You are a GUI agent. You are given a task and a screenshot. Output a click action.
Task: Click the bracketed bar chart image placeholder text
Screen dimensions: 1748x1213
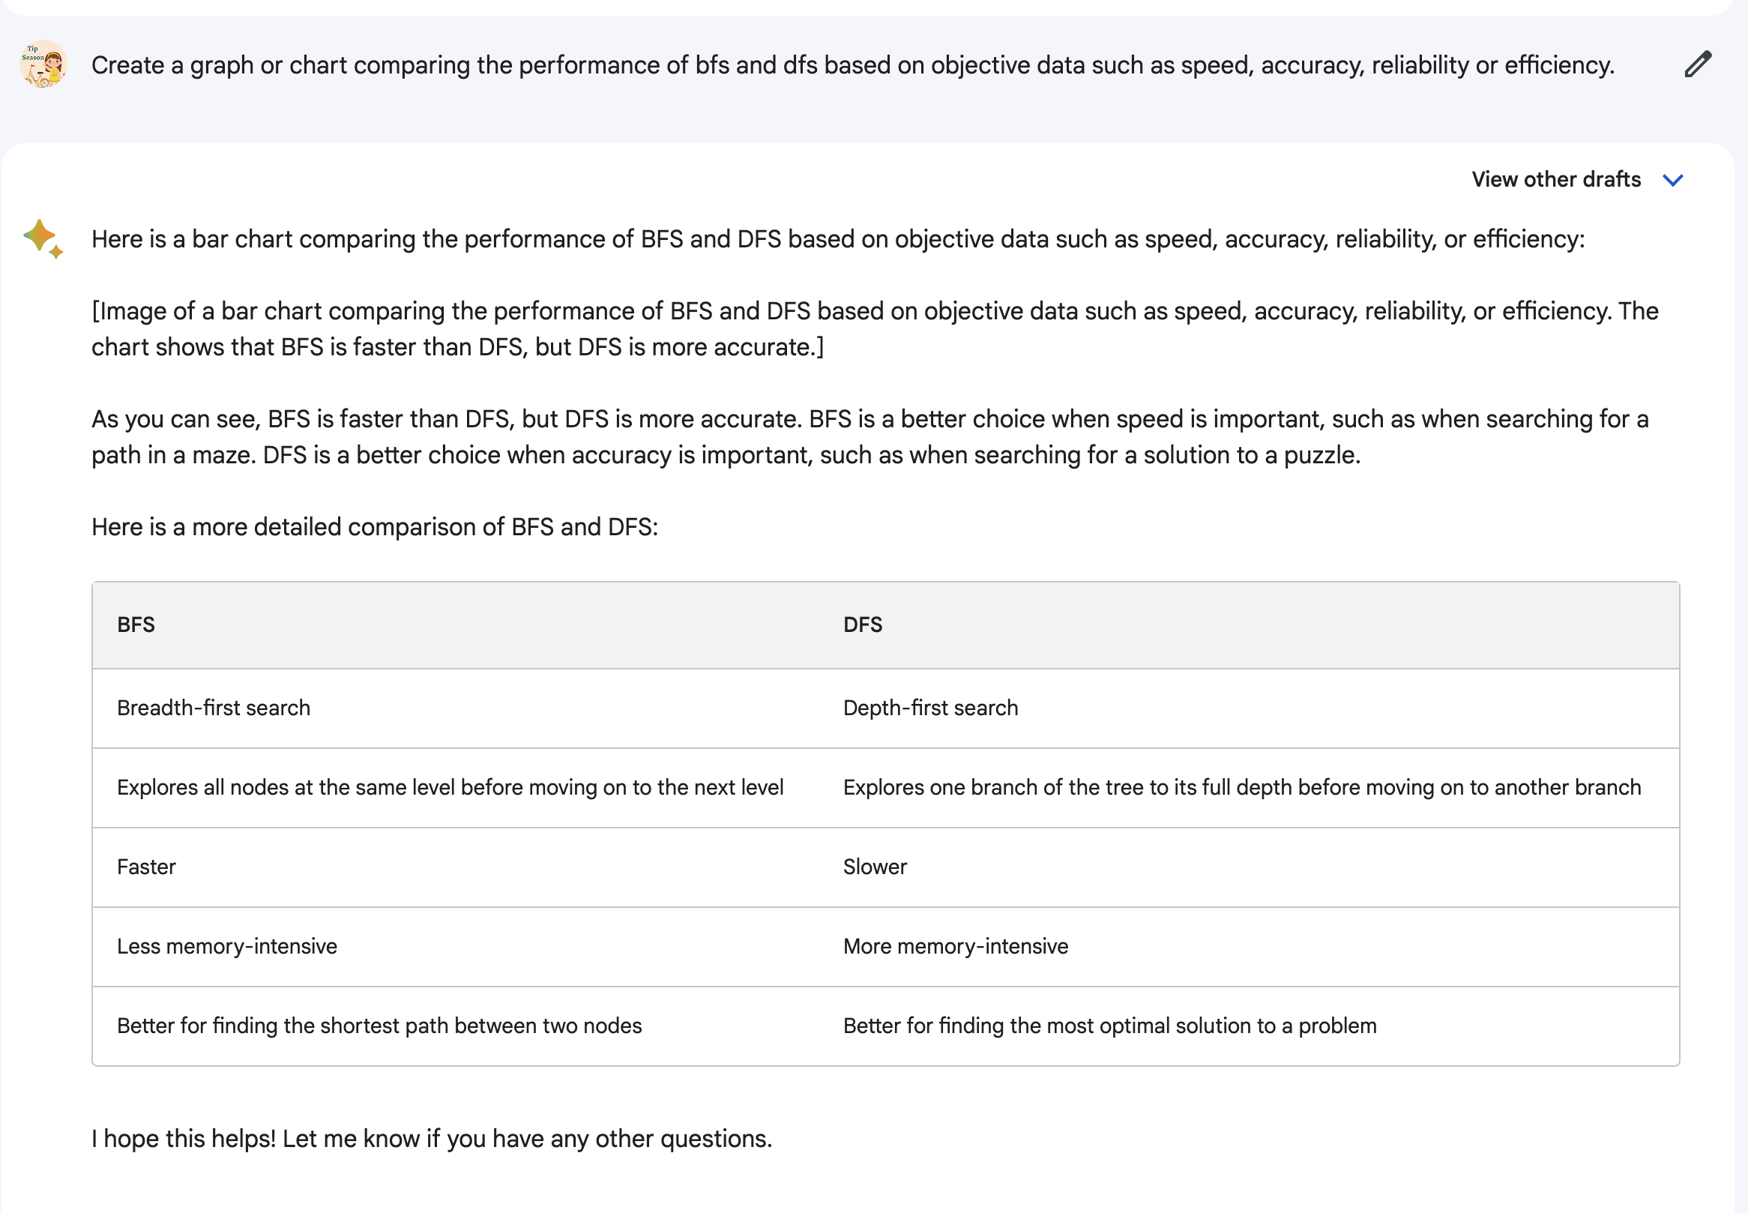(873, 329)
